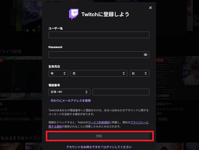Close the Twitch signup dialog
Viewport: 199px width, 150px height.
(x=150, y=8)
